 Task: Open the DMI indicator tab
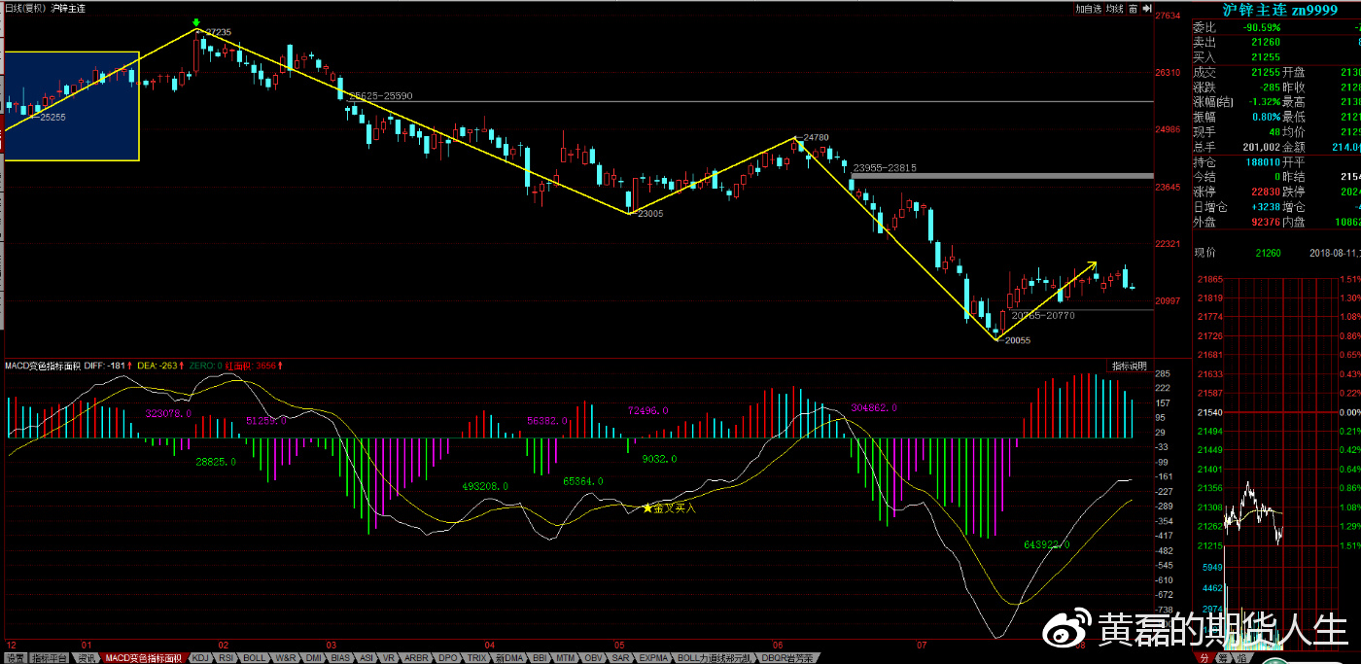314,658
